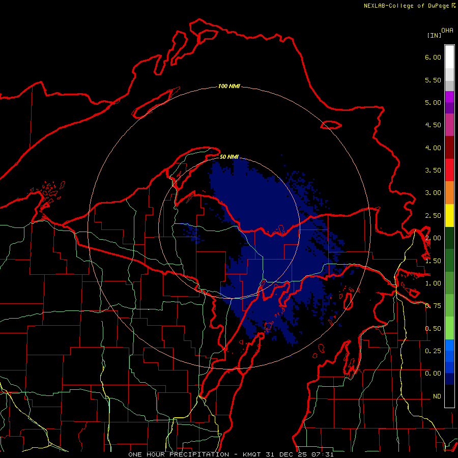Click the [IN] units label
The width and height of the screenshot is (458, 458).
[x=434, y=35]
